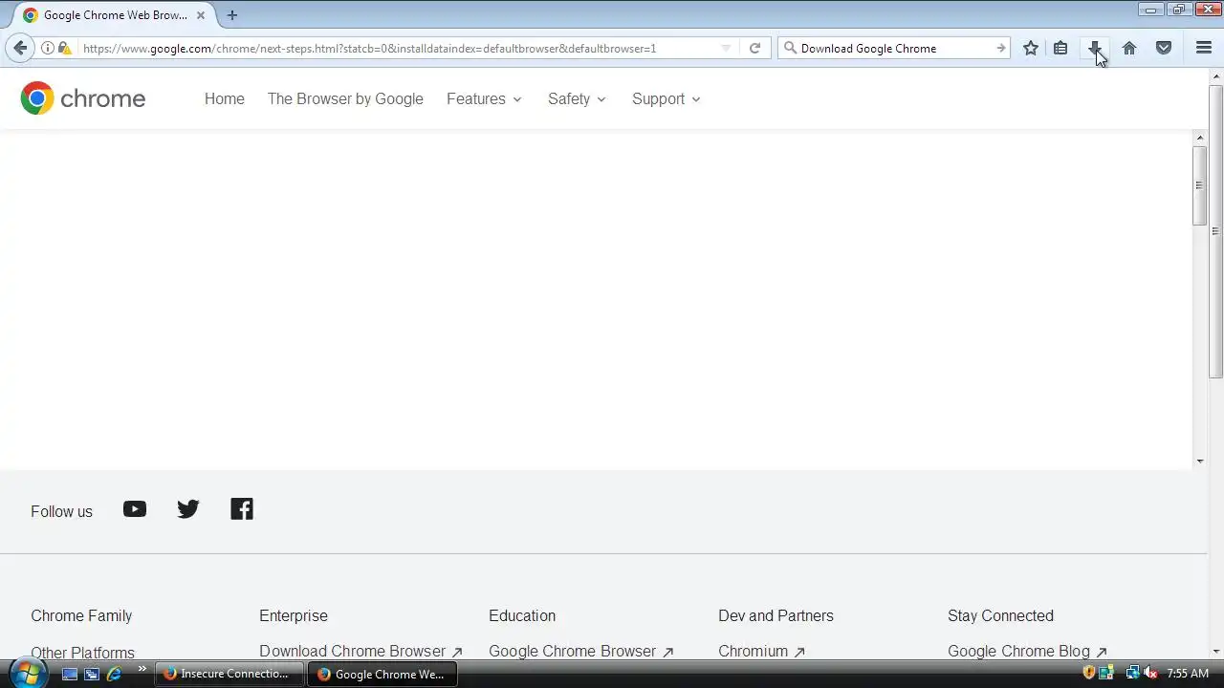Select Google Chrome Web taskbar button
1224x688 pixels.
click(x=382, y=674)
